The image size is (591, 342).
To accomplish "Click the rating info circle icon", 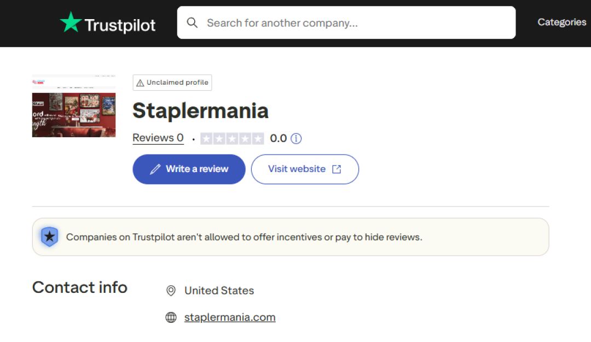I will [x=296, y=139].
